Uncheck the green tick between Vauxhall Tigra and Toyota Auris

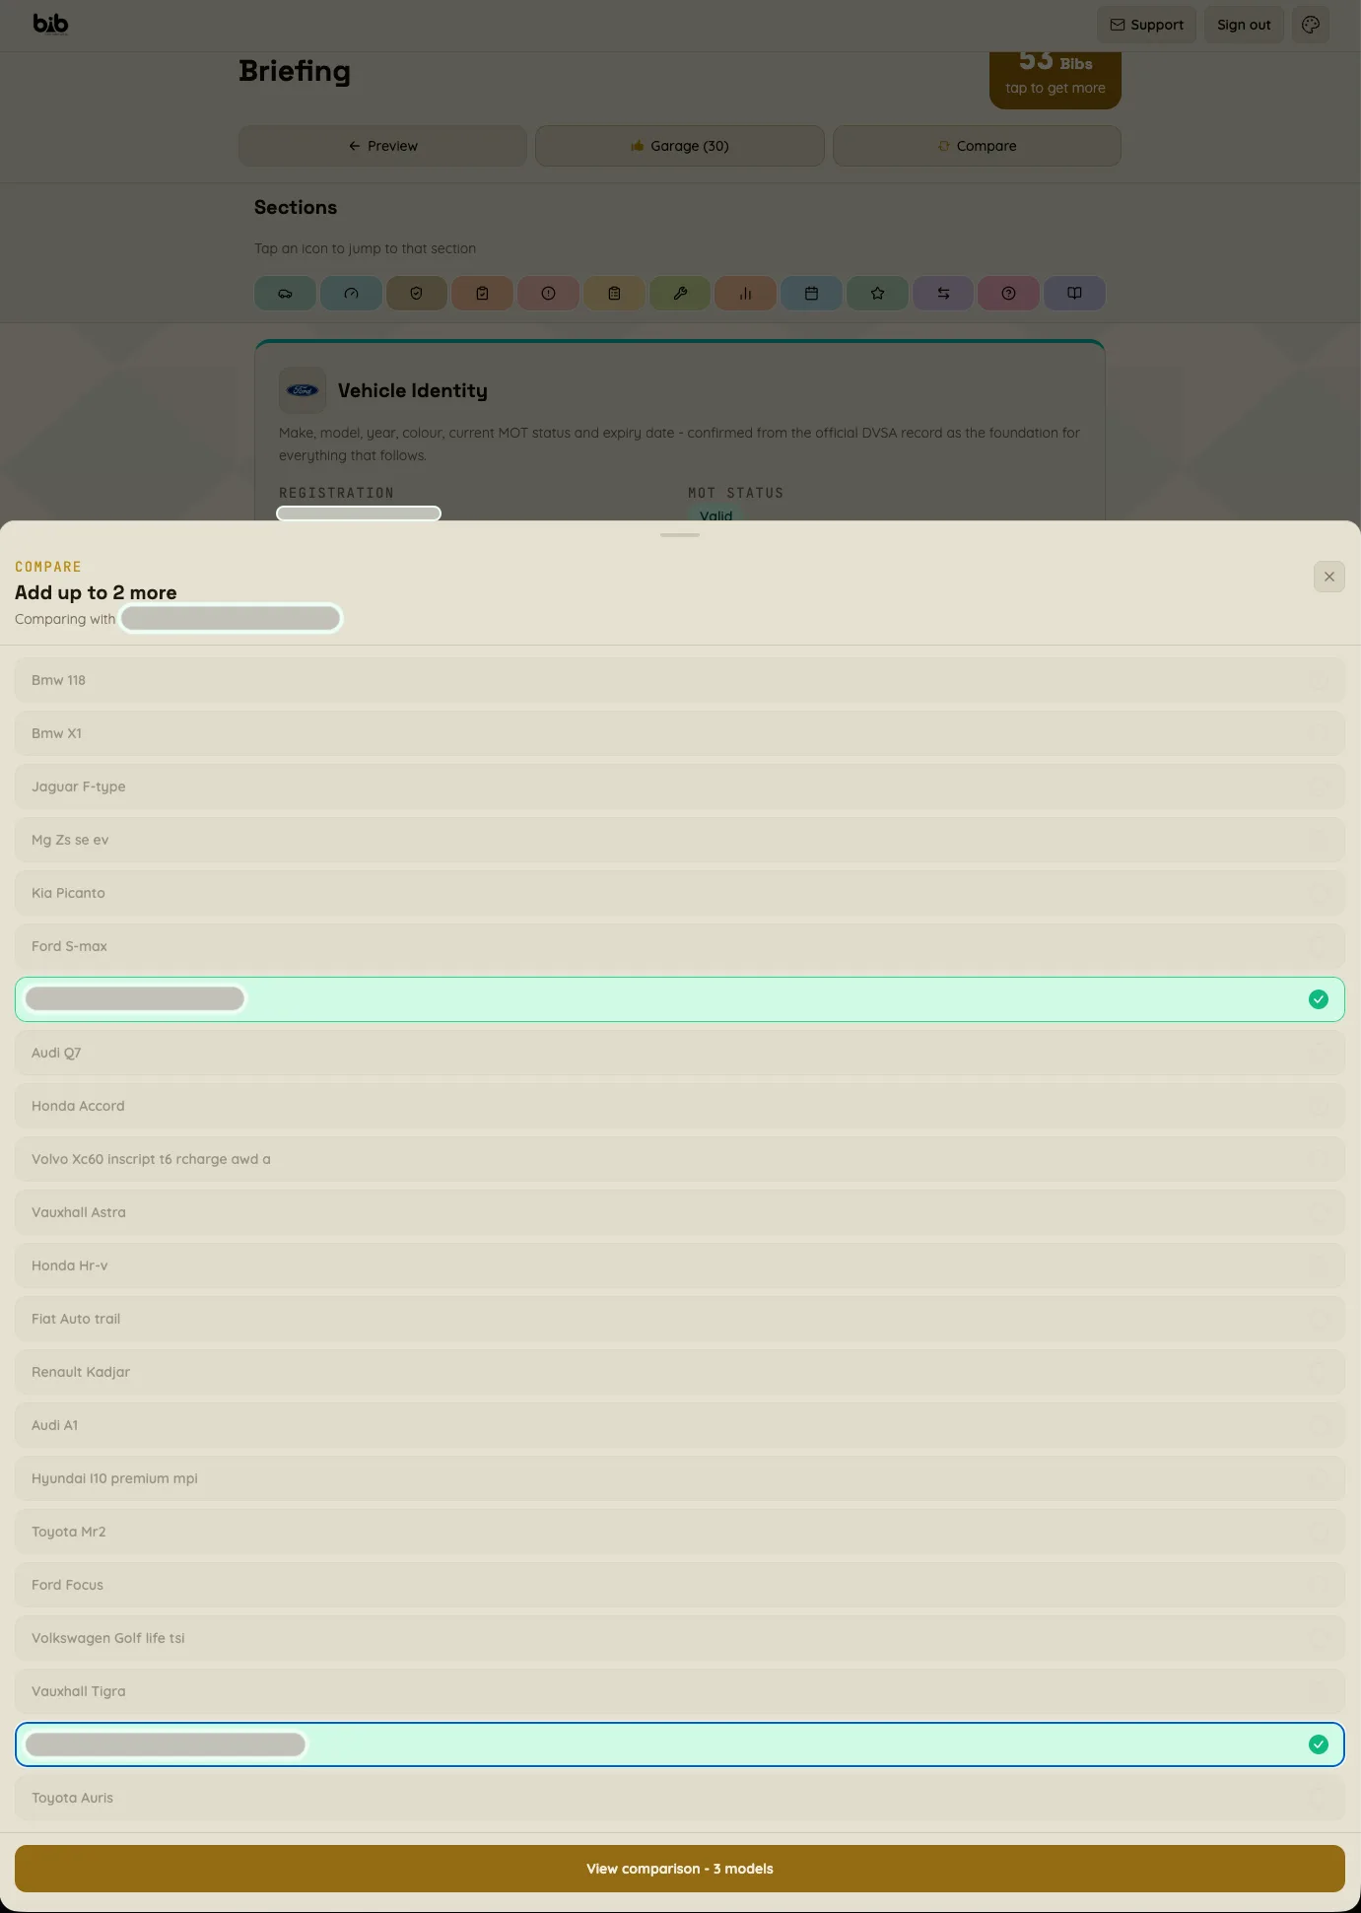coord(1319,1744)
